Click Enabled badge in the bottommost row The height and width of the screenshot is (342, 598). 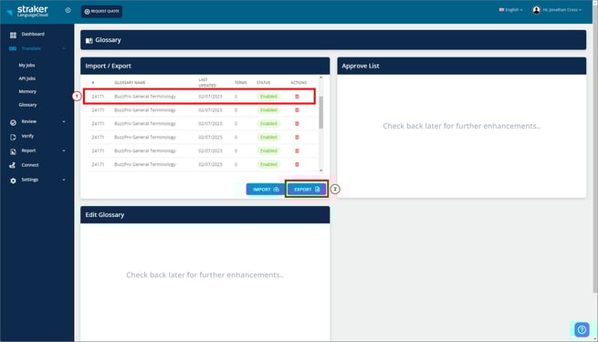click(x=268, y=164)
